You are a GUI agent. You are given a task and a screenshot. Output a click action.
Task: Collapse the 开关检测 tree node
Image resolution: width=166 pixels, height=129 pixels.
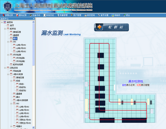tap(8, 55)
